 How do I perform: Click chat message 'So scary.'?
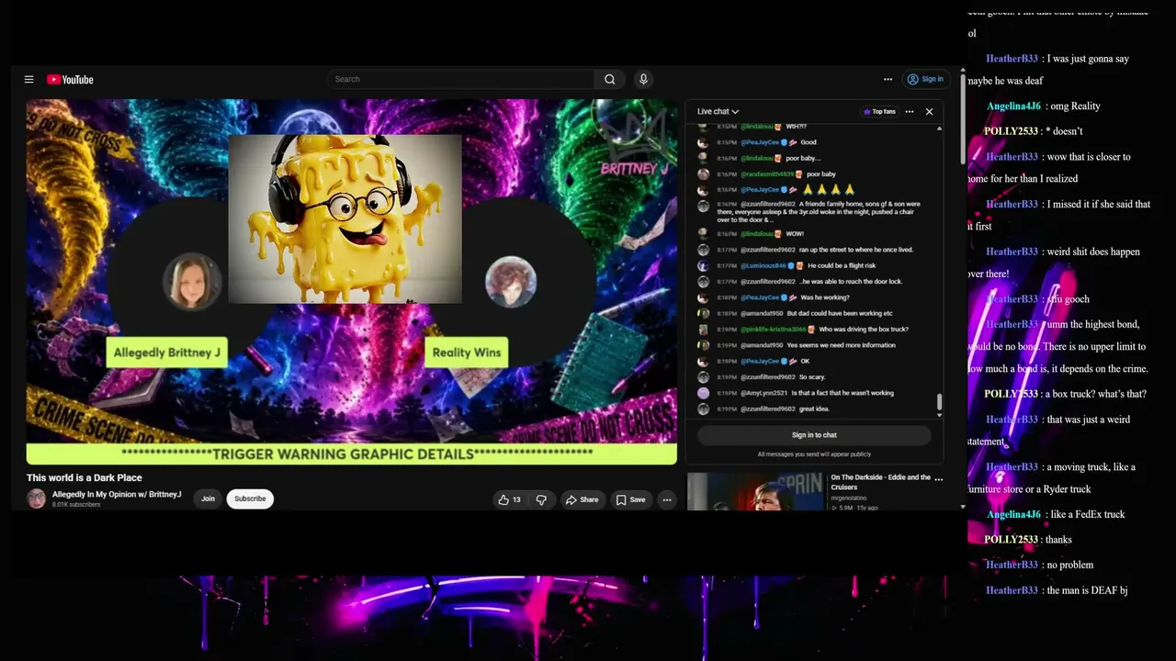click(814, 377)
